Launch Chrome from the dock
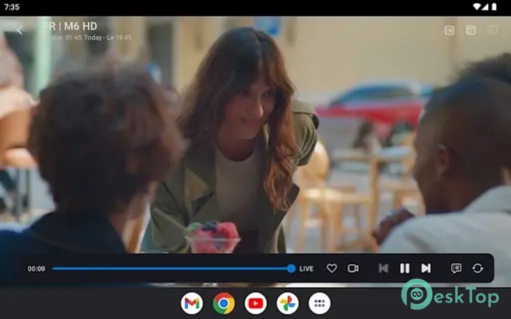The height and width of the screenshot is (319, 511). (224, 304)
